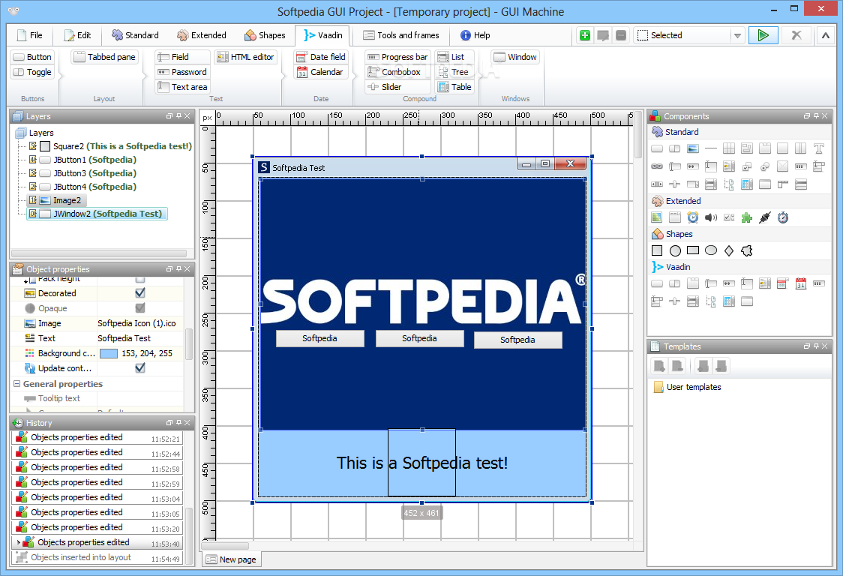Pin the Templates panel
This screenshot has height=576, width=843.
[817, 346]
